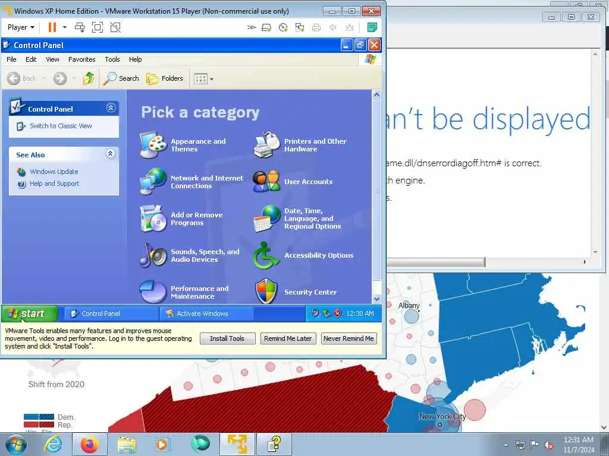Show hidden icons arrow in Windows 7 tray
The height and width of the screenshot is (456, 609).
(x=506, y=445)
